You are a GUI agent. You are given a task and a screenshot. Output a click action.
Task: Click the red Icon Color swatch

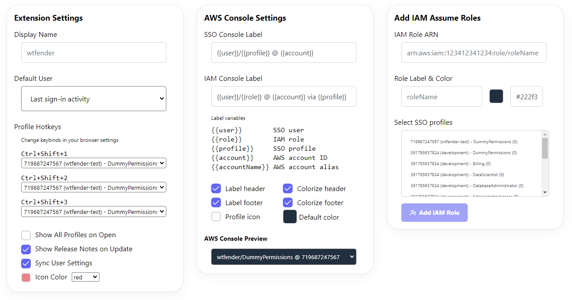point(26,277)
